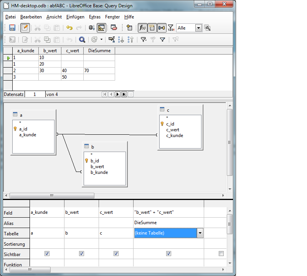The image size is (307, 276).
Task: Jump to the last record button
Action: click(x=124, y=94)
